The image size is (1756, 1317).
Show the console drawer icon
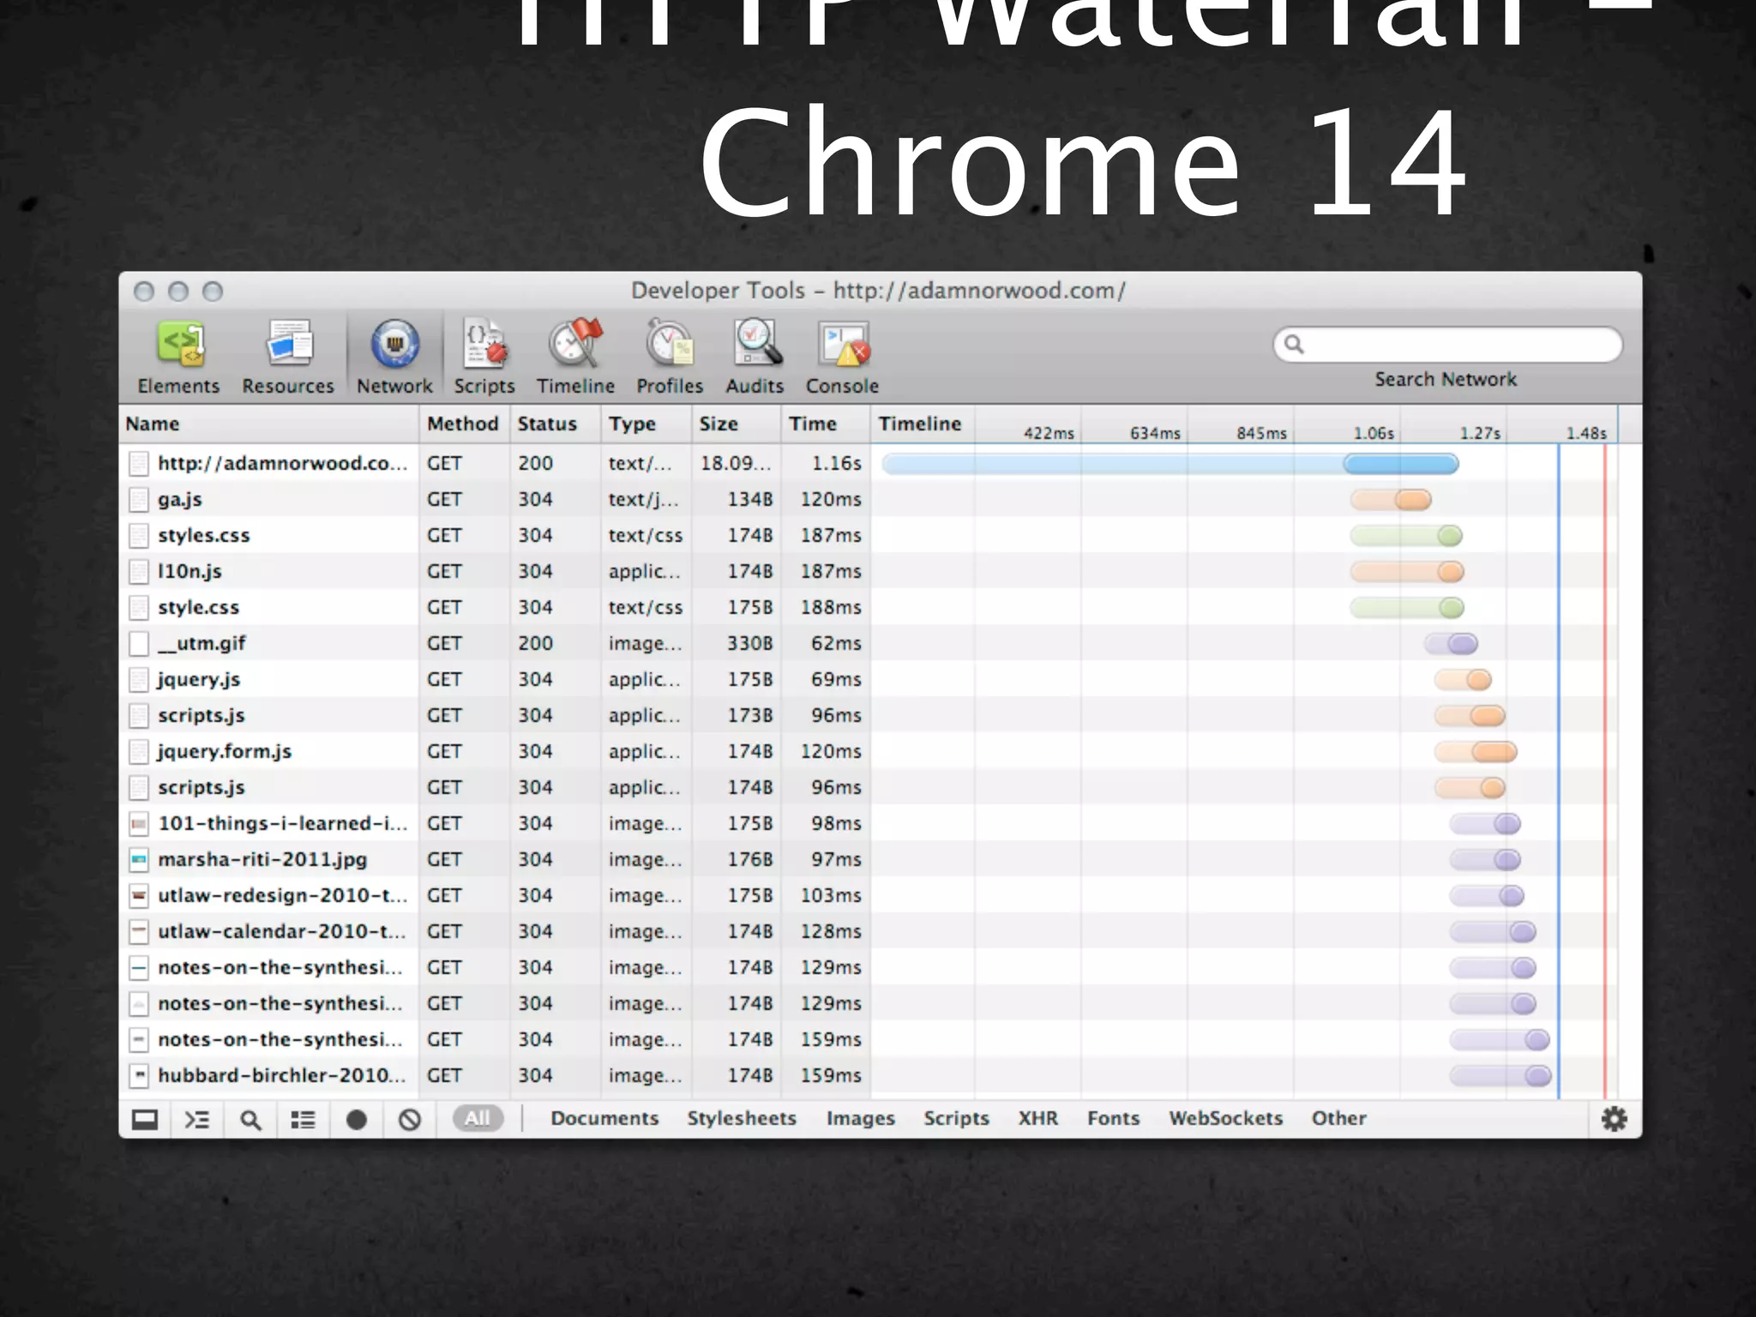(x=197, y=1119)
